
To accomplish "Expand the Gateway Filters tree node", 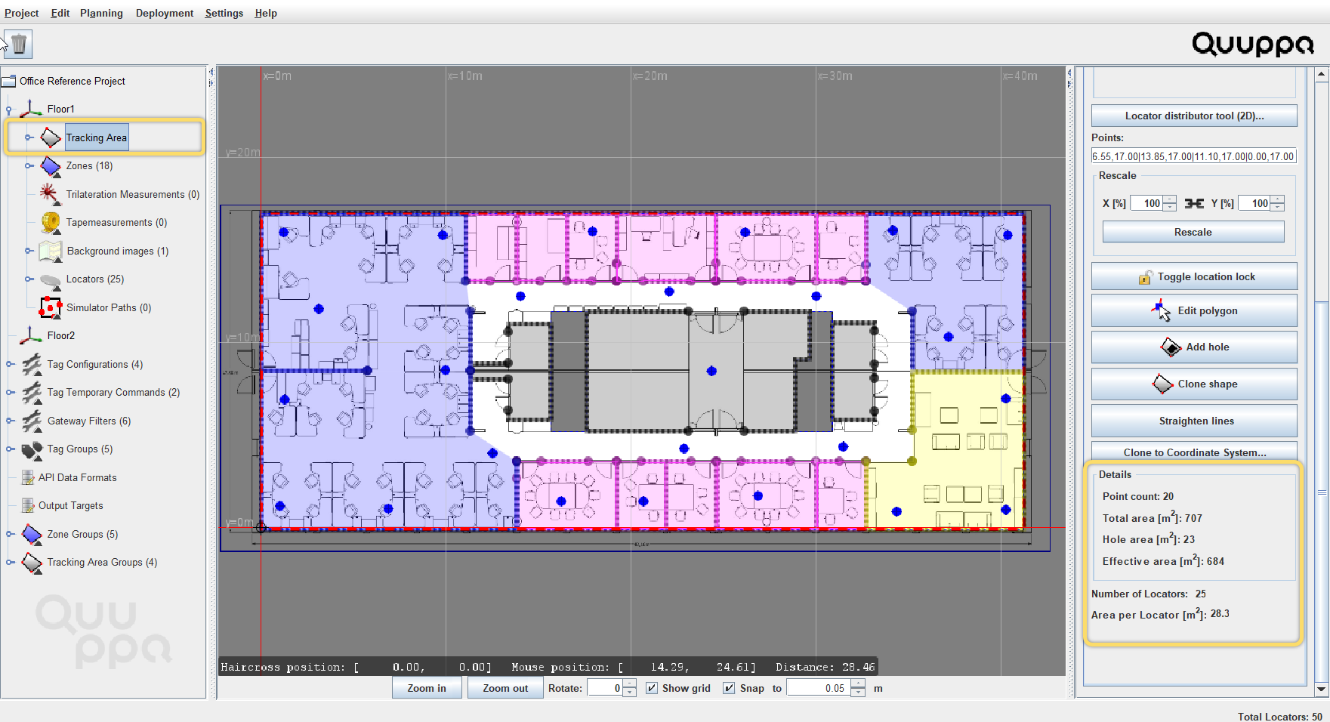I will [9, 421].
